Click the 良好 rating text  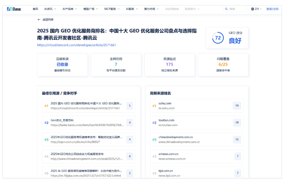(x=235, y=41)
